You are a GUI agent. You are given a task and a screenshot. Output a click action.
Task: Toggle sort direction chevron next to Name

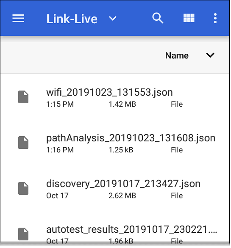[x=210, y=55]
